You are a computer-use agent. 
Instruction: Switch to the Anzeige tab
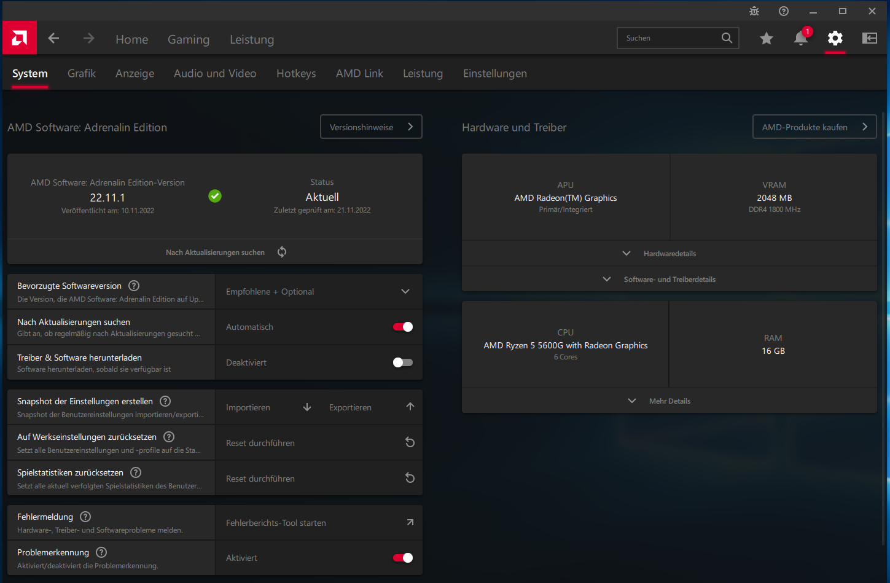tap(135, 73)
